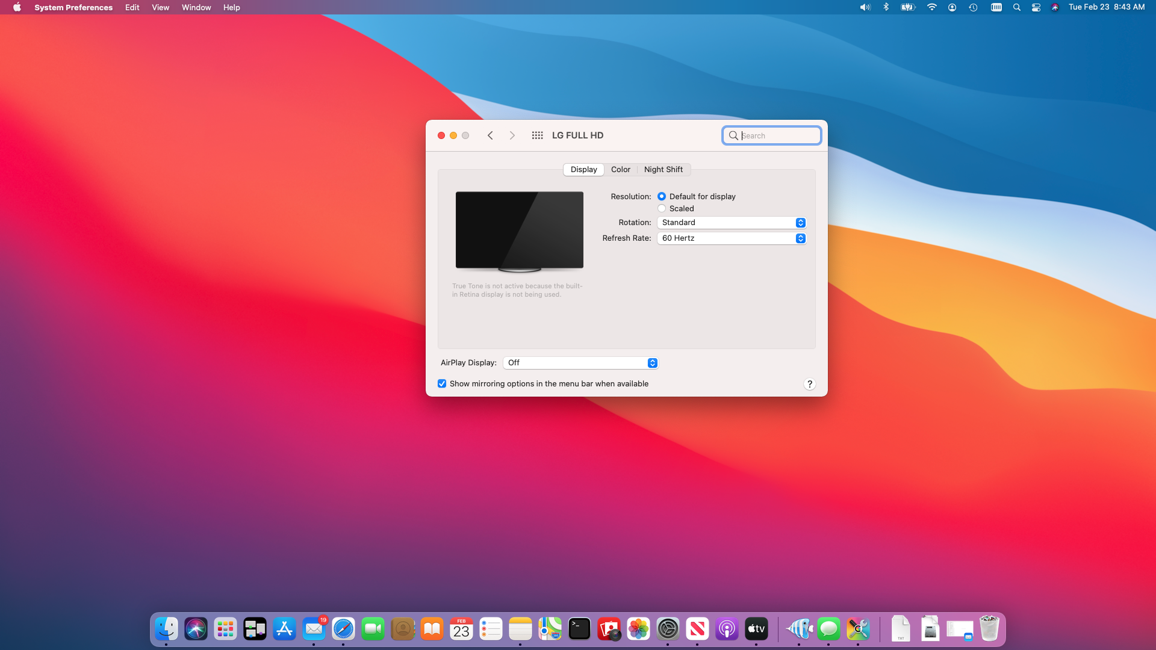Open Safari from the Dock
This screenshot has width=1156, height=650.
pyautogui.click(x=343, y=629)
